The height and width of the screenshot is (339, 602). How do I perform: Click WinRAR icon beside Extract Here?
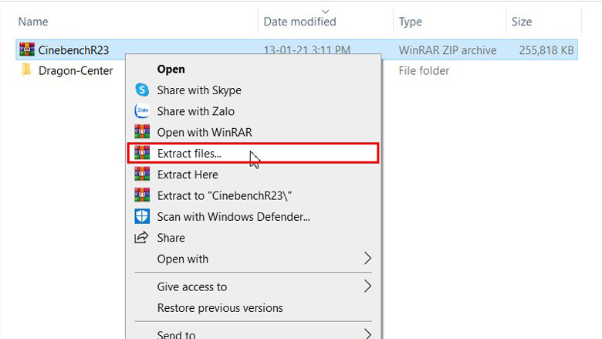pyautogui.click(x=142, y=175)
